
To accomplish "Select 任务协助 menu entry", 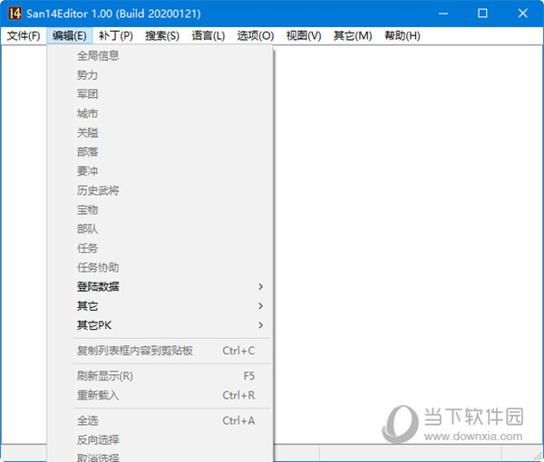I will point(160,267).
